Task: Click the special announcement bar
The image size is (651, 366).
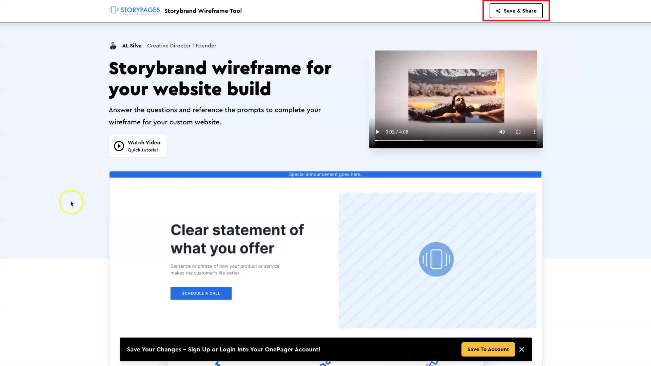Action: (325, 175)
